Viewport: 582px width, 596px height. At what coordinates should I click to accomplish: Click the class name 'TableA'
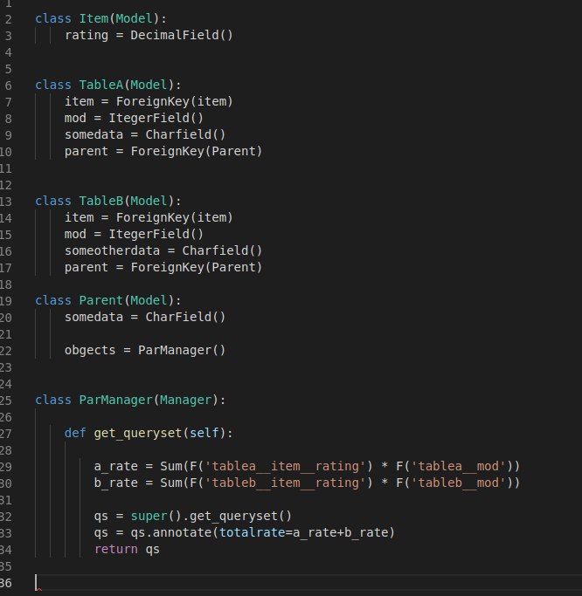point(101,85)
